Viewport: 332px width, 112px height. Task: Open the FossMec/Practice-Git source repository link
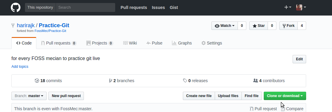tap(51, 31)
